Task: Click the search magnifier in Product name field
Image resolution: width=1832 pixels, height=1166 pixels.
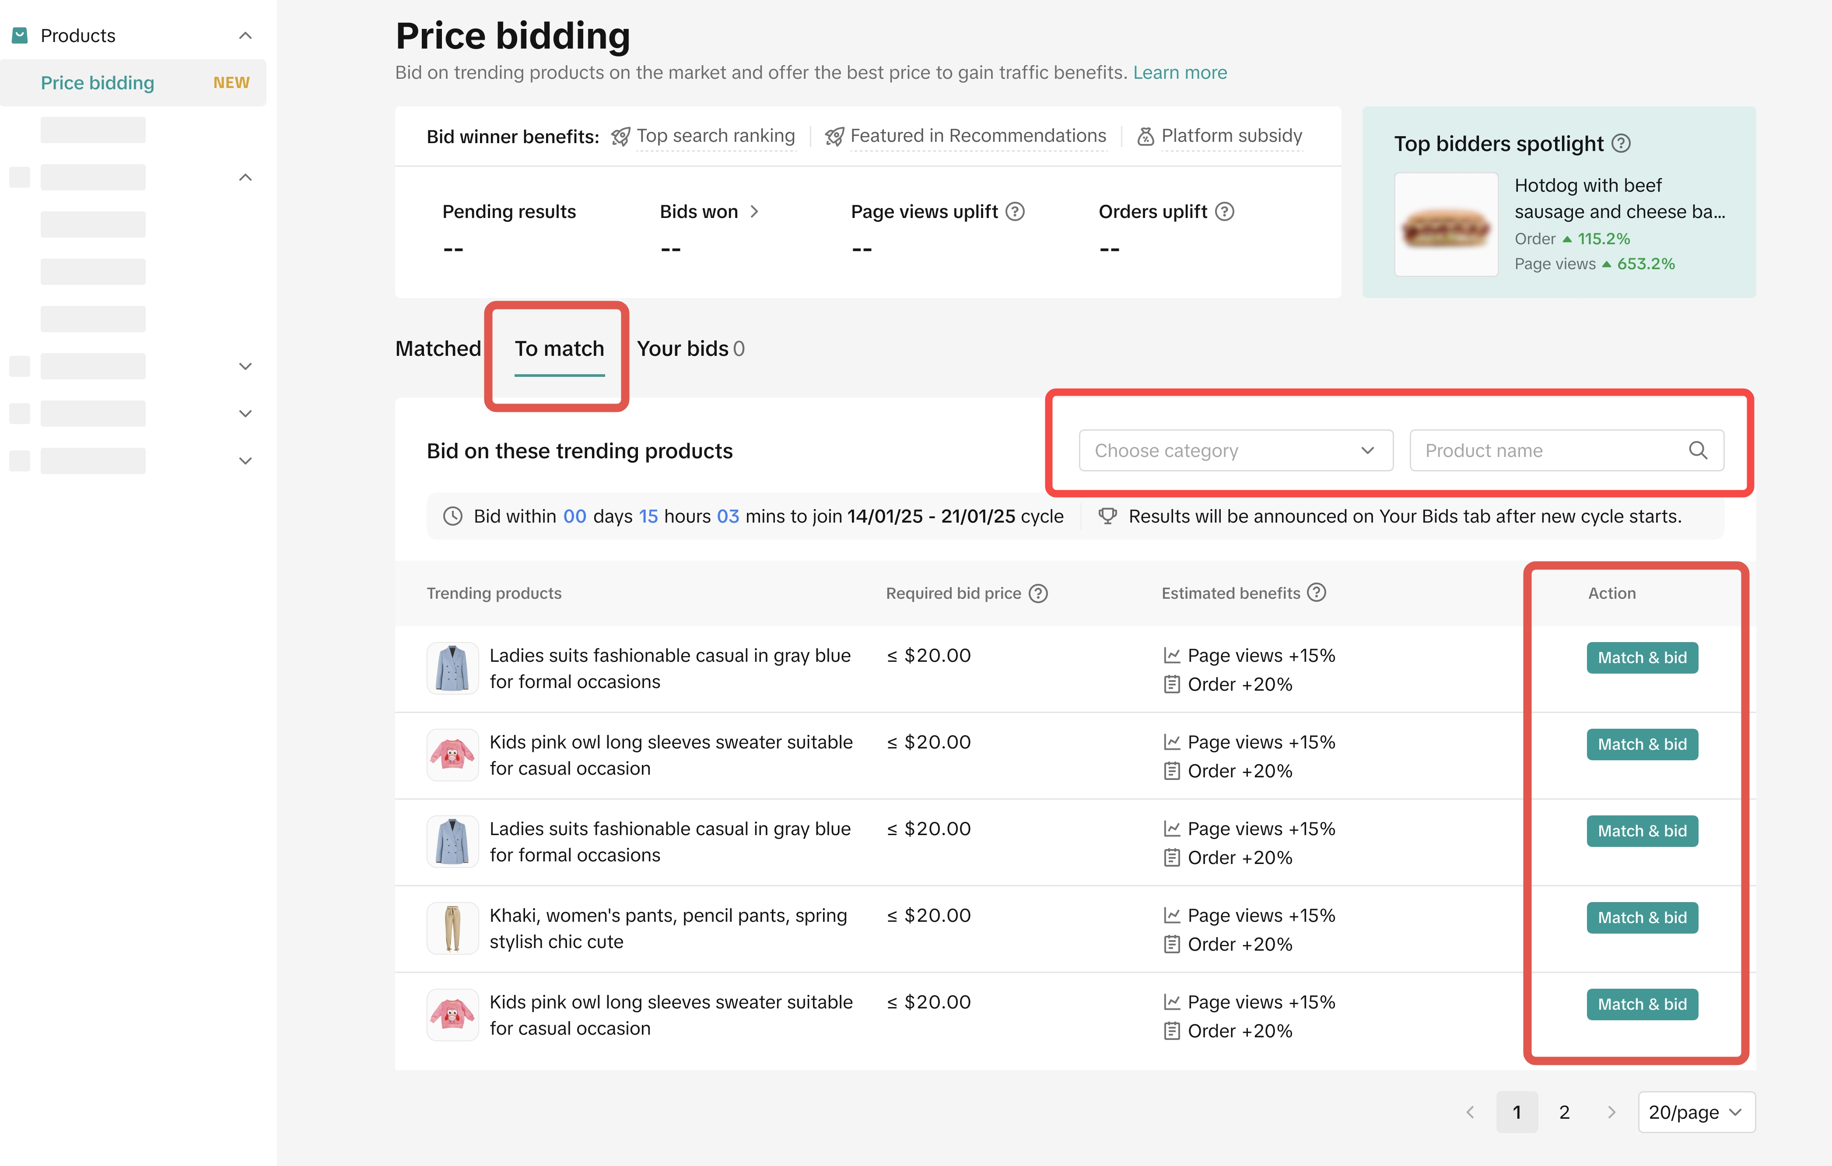Action: coord(1697,450)
